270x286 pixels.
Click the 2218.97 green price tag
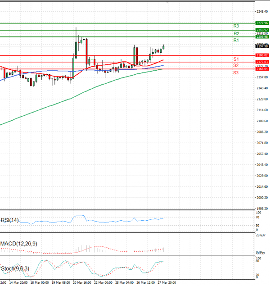tap(262, 30)
